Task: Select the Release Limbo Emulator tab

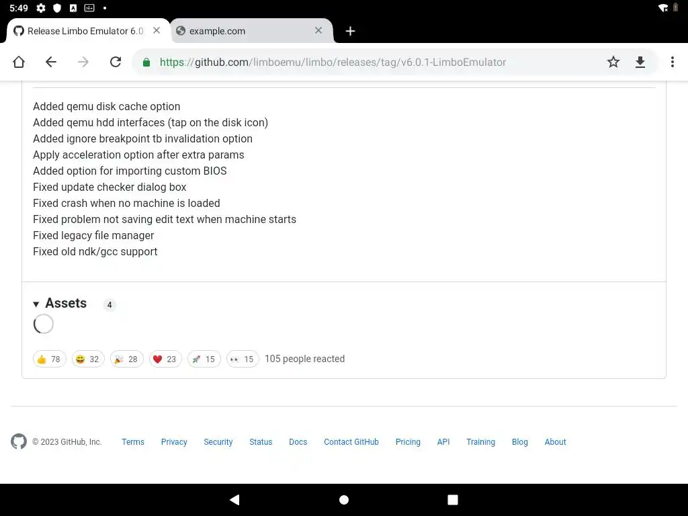Action: click(88, 31)
